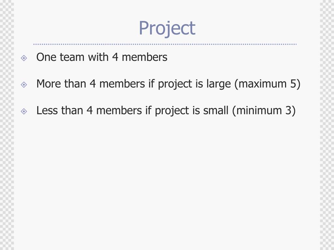
Task: Click the word "More" in second bullet
Action: (49, 84)
